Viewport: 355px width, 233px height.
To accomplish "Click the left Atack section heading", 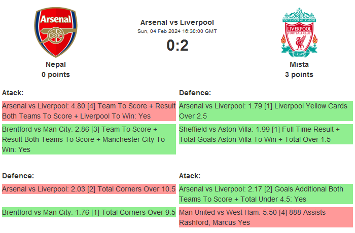I will coord(13,93).
